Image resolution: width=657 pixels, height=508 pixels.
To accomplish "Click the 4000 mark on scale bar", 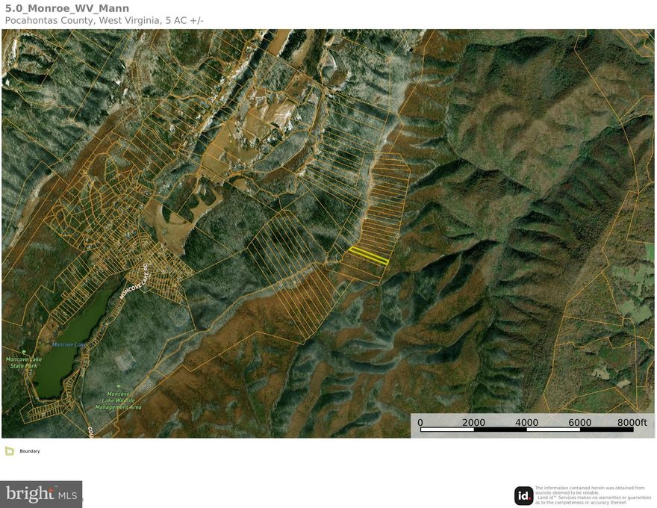I will pos(526,423).
